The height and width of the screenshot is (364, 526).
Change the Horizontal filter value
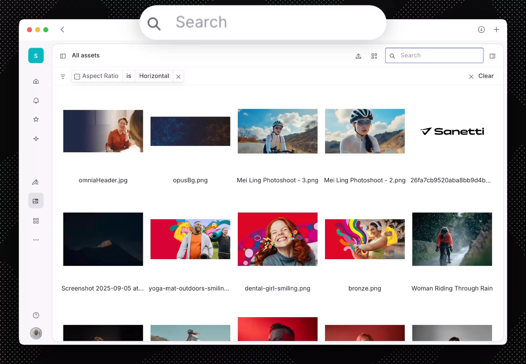coord(154,76)
